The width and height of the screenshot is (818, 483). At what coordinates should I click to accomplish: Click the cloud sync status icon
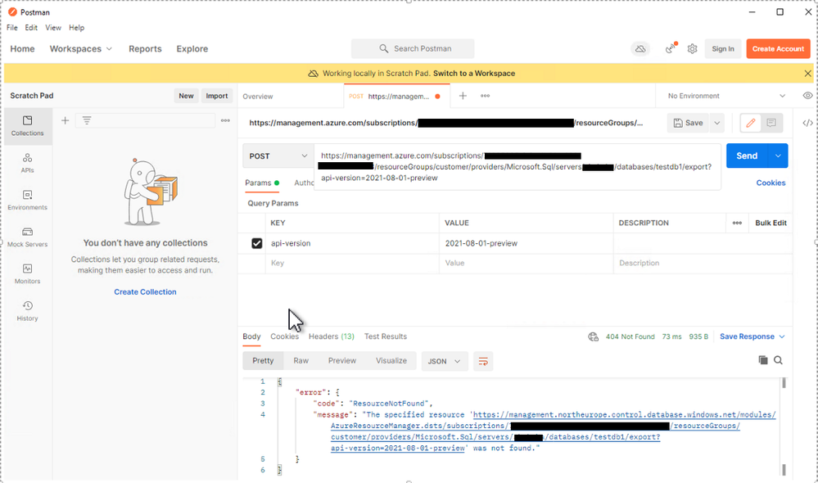640,48
